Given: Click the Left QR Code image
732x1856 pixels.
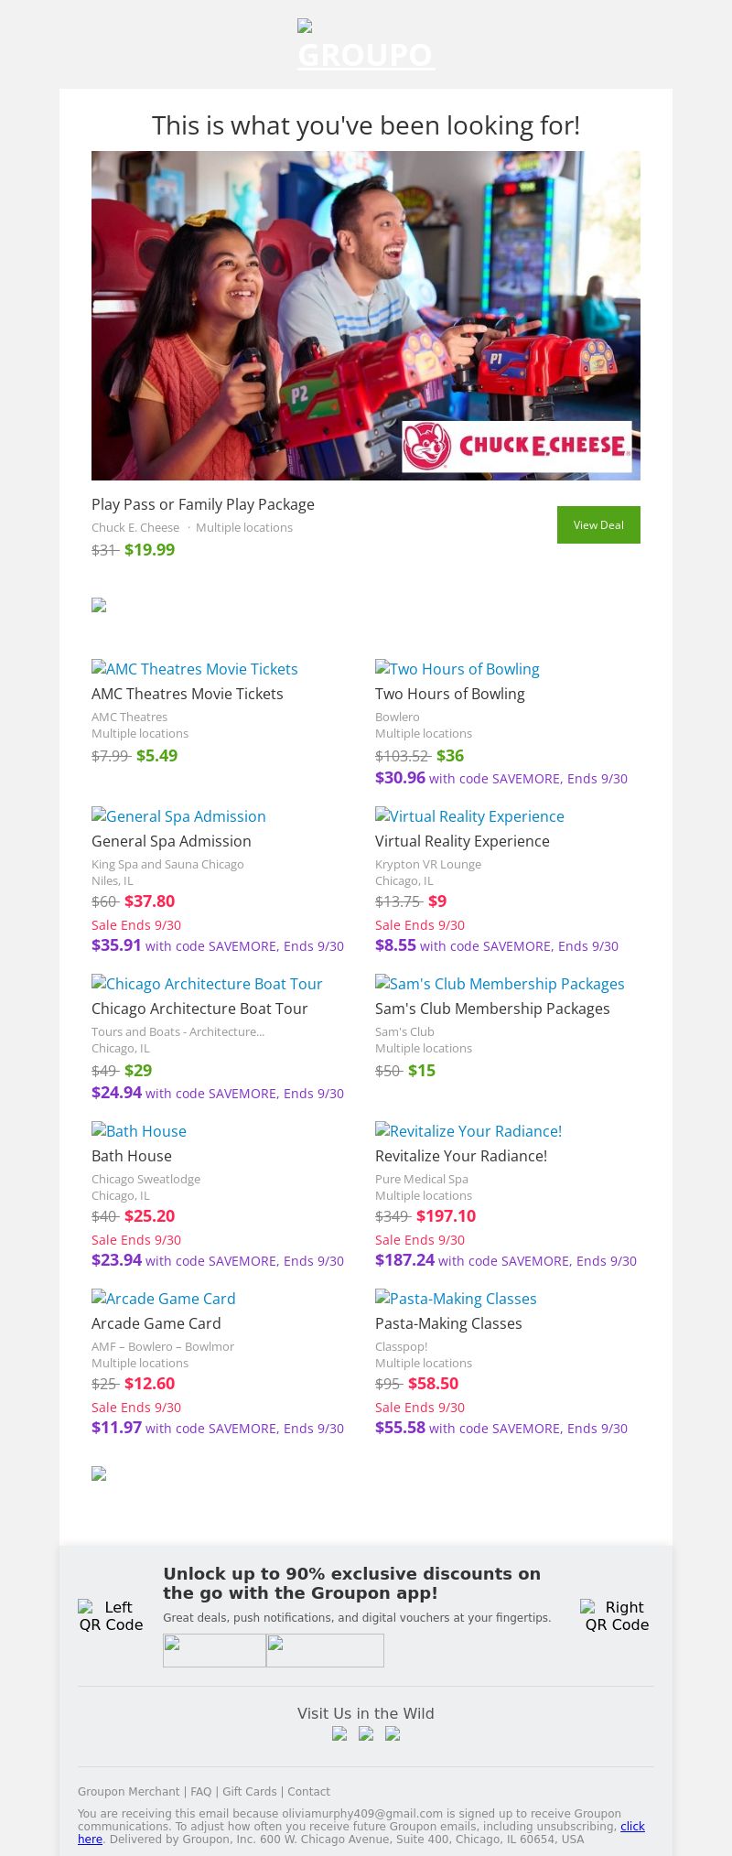Looking at the screenshot, I should pos(111,1615).
